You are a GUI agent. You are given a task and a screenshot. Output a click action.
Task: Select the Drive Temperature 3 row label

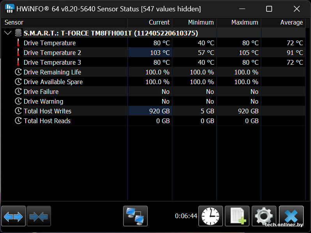click(x=52, y=62)
